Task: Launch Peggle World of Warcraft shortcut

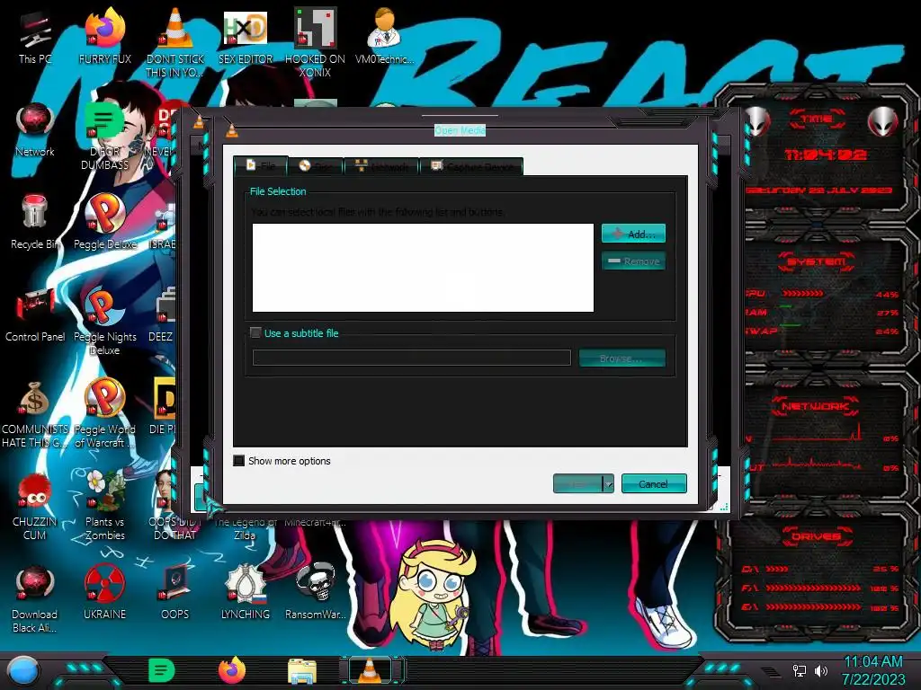Action: pos(104,414)
